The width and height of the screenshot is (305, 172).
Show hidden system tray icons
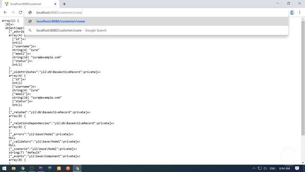coord(254,168)
